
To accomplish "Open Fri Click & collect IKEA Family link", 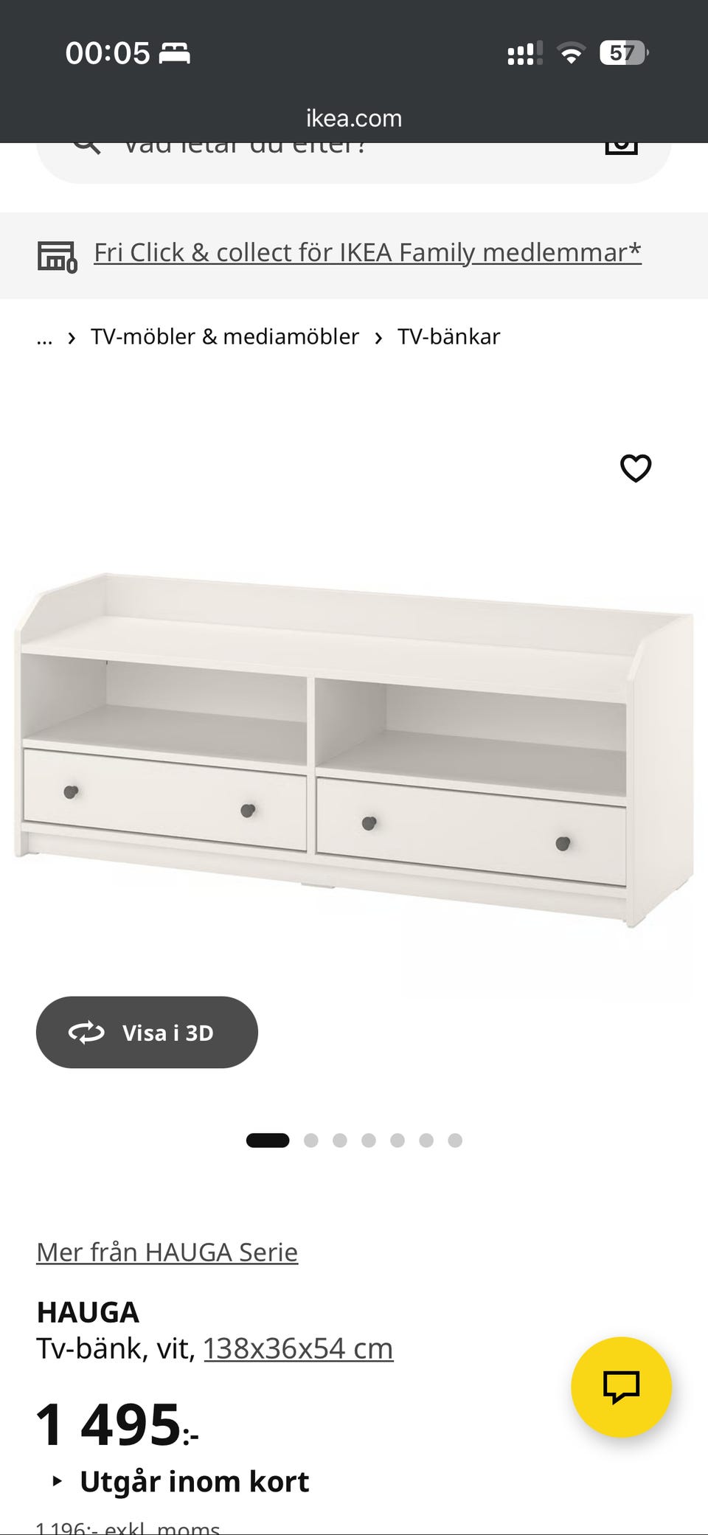I will click(x=367, y=252).
